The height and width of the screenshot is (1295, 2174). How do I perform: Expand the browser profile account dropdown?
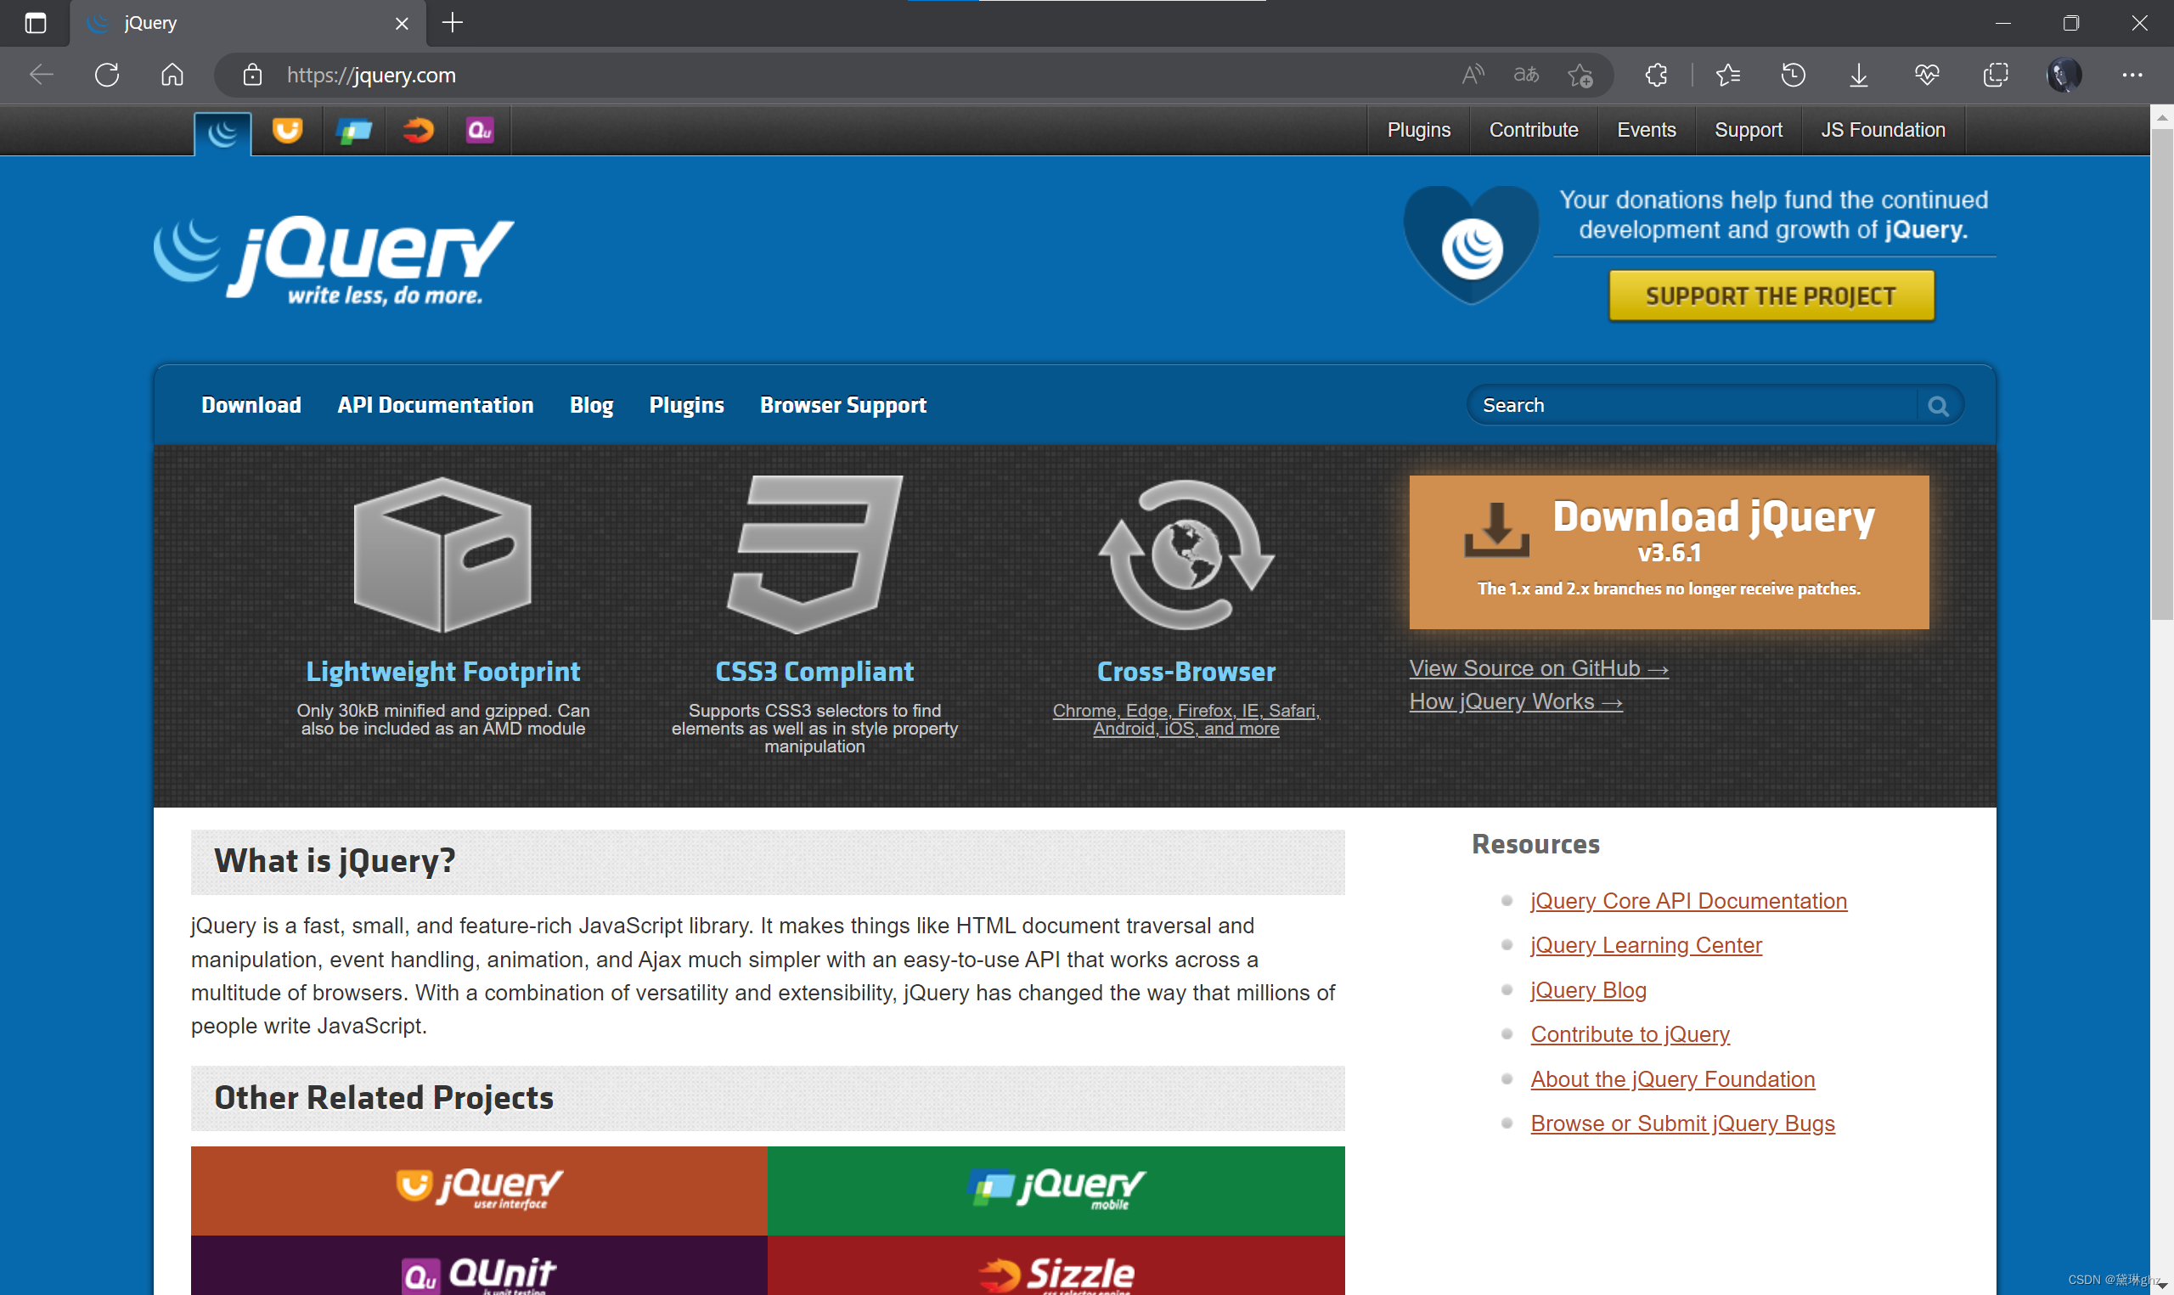point(2063,74)
